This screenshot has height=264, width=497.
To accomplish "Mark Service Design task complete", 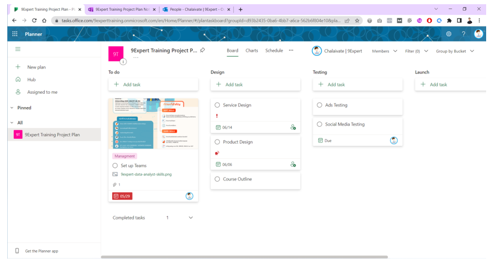I will [217, 105].
